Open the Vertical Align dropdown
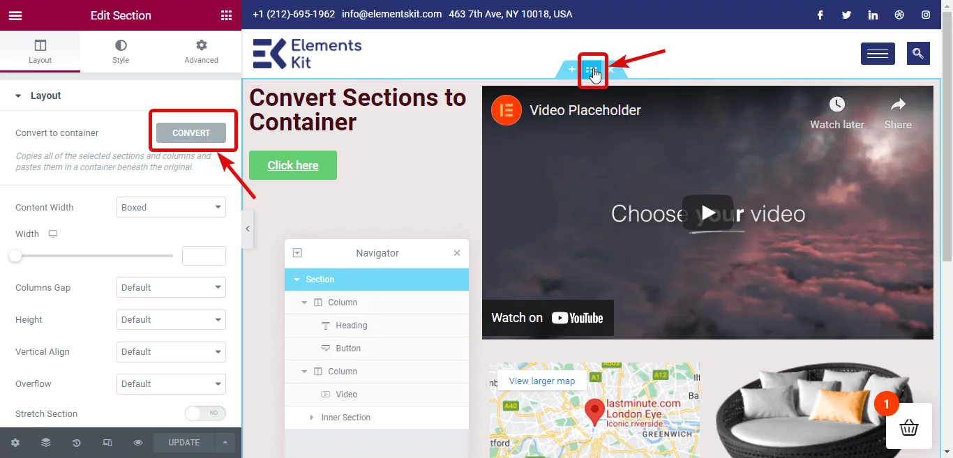 171,351
